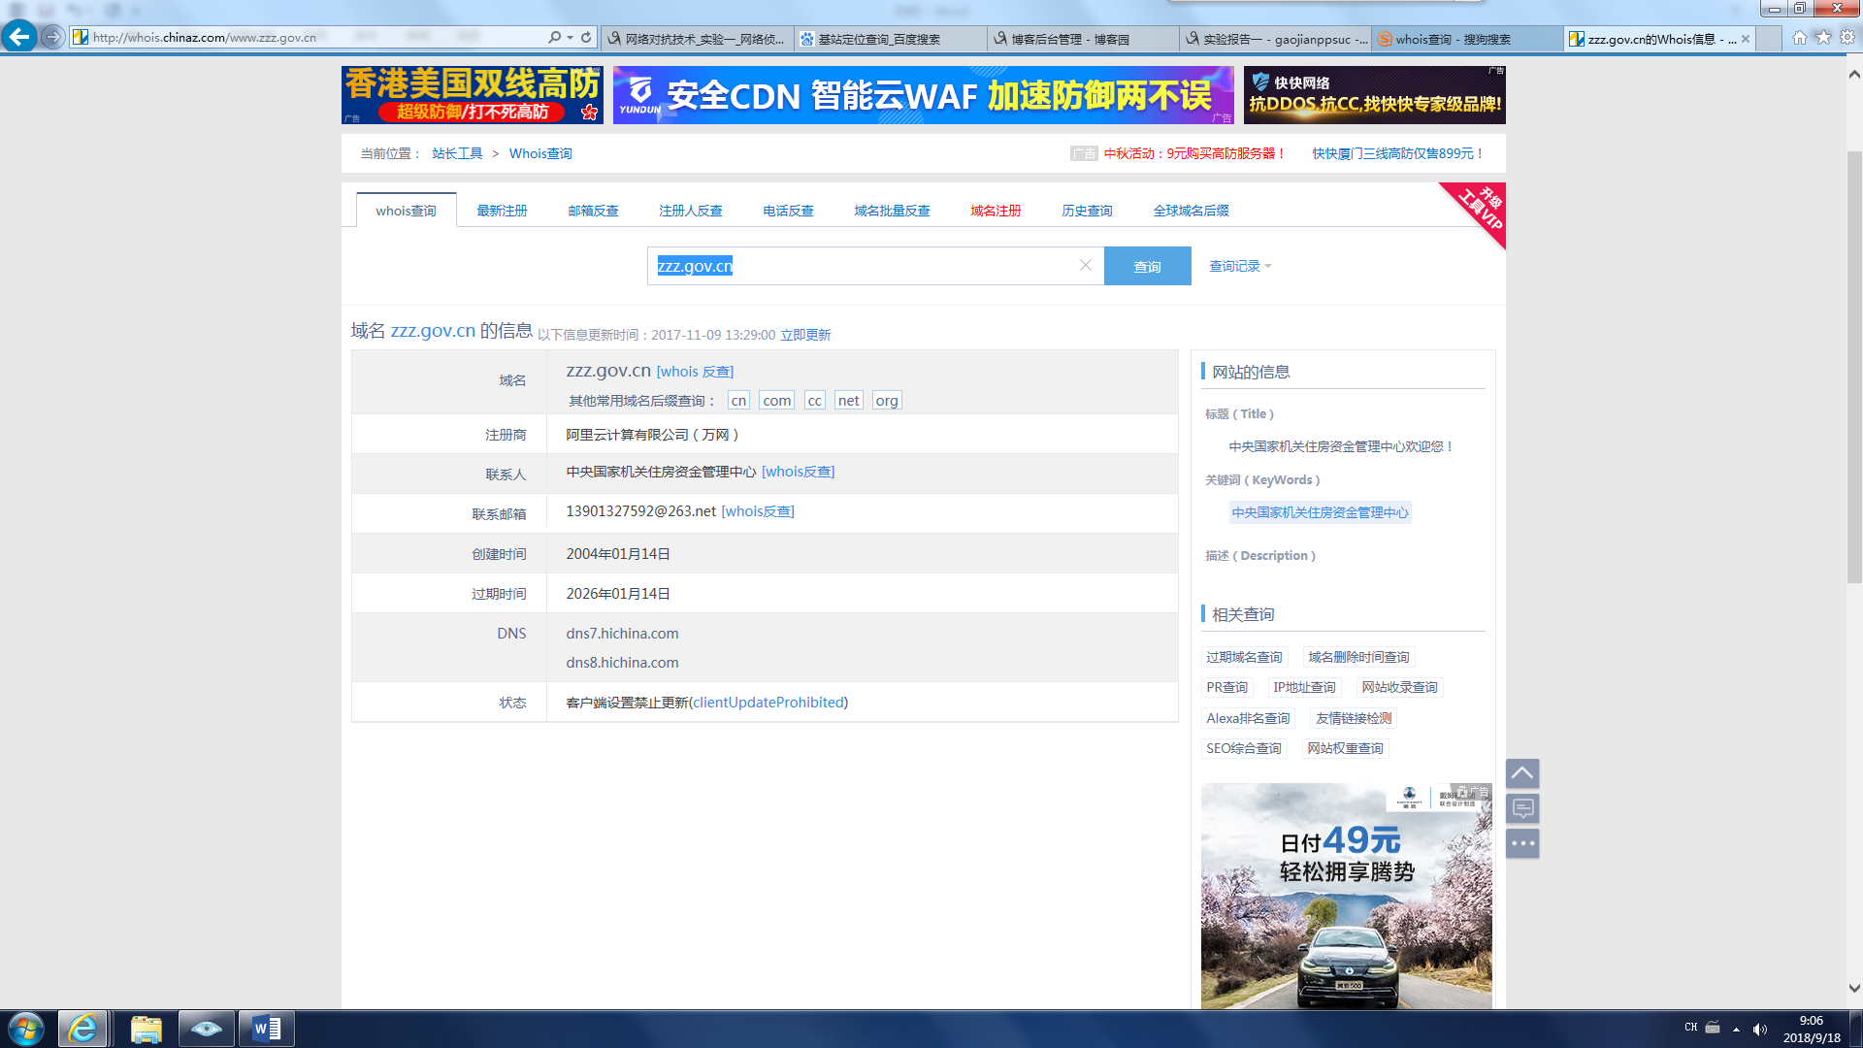This screenshot has height=1048, width=1863.
Task: Click the 站长工具 breadcrumb link
Action: point(457,153)
